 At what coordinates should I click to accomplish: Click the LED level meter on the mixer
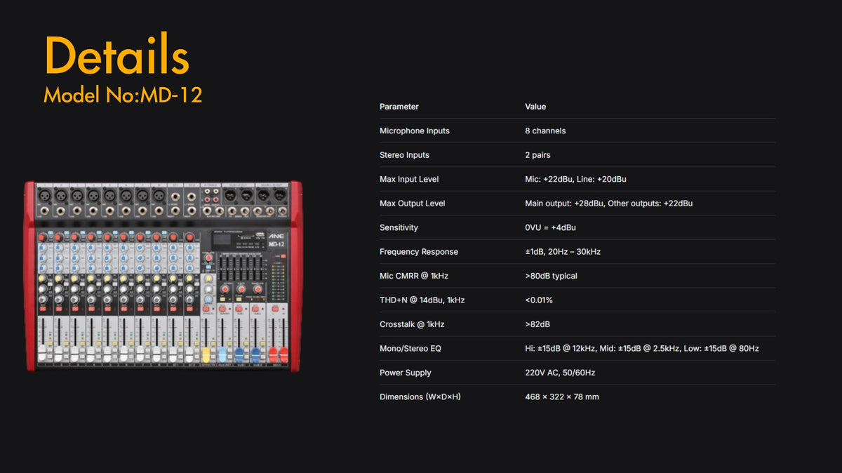[x=278, y=280]
